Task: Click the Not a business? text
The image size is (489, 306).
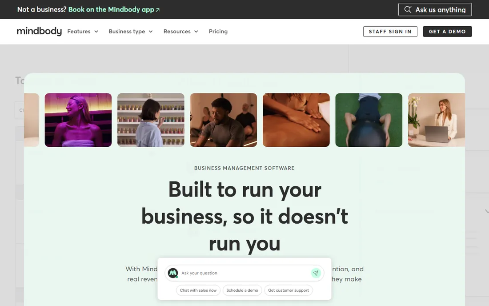Action: pos(42,9)
